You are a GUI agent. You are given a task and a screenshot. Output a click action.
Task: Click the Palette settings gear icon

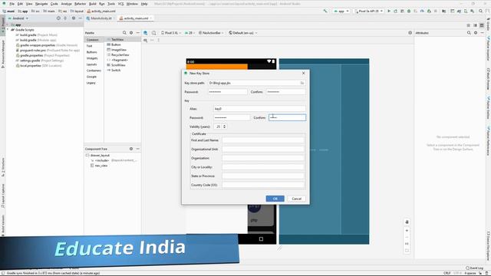click(x=131, y=32)
